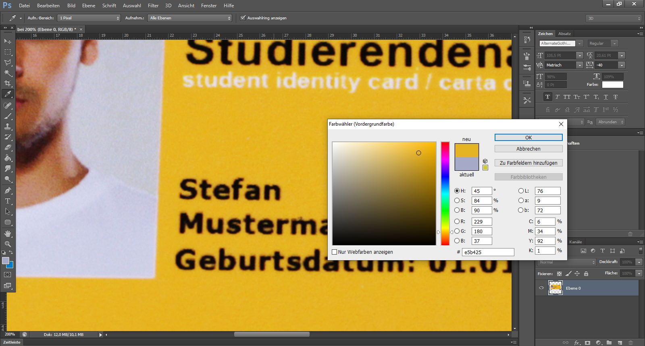Image resolution: width=645 pixels, height=346 pixels.
Task: Open the Abrunden anti-aliasing dropdown
Action: click(610, 122)
